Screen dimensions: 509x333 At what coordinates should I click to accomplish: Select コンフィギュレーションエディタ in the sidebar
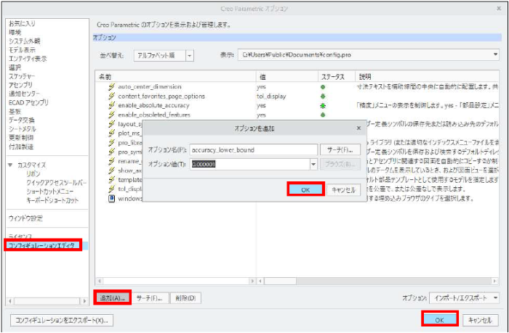click(41, 245)
